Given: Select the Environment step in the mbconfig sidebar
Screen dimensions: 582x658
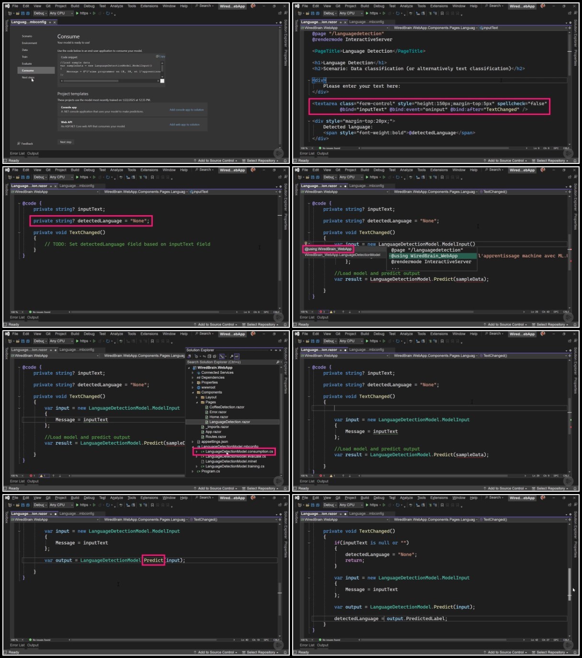Looking at the screenshot, I should [x=29, y=43].
